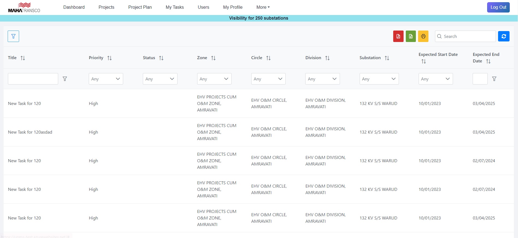Click the Log Out button
Image resolution: width=518 pixels, height=238 pixels.
[x=498, y=7]
